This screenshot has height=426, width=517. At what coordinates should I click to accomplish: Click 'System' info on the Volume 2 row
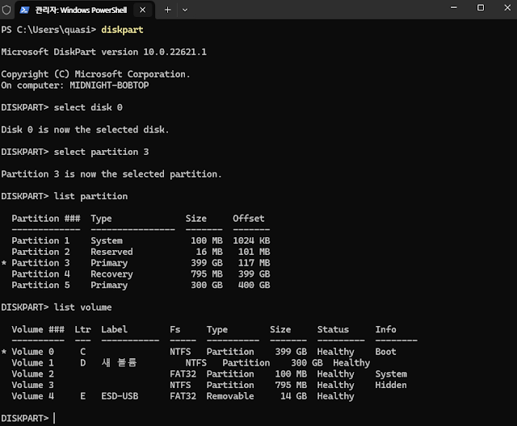click(x=391, y=374)
